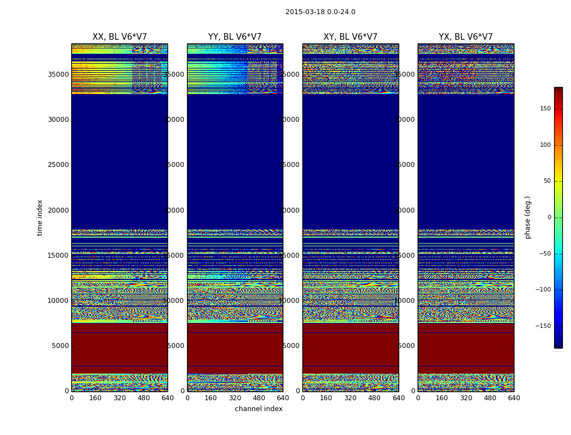Select the "YY, BL V6*V7" subplot title
The height and width of the screenshot is (435, 571).
coord(235,37)
